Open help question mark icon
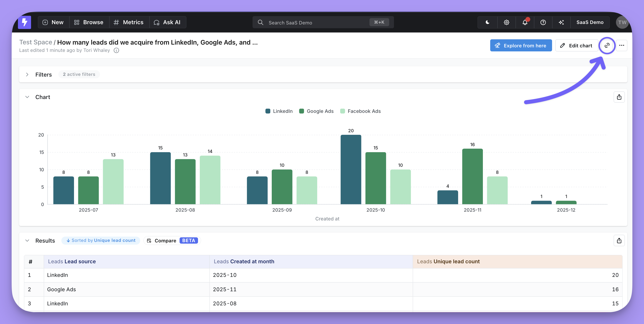The height and width of the screenshot is (324, 644). [x=543, y=22]
